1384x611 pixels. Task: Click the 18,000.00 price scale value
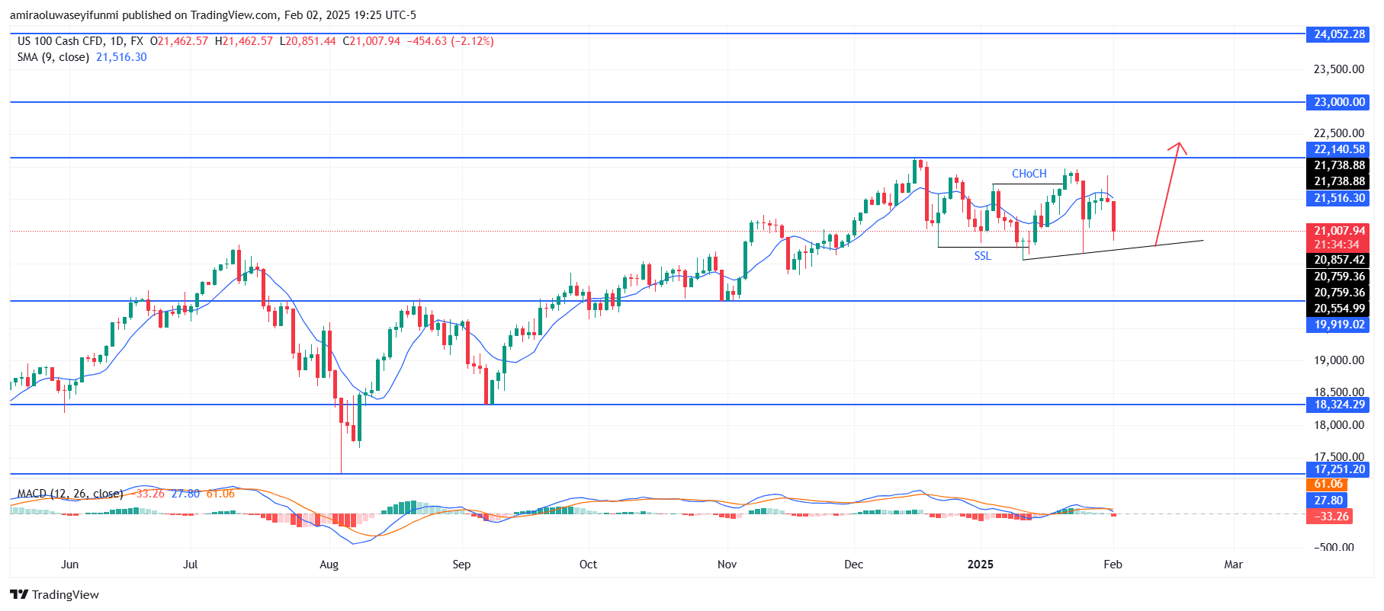[1338, 425]
